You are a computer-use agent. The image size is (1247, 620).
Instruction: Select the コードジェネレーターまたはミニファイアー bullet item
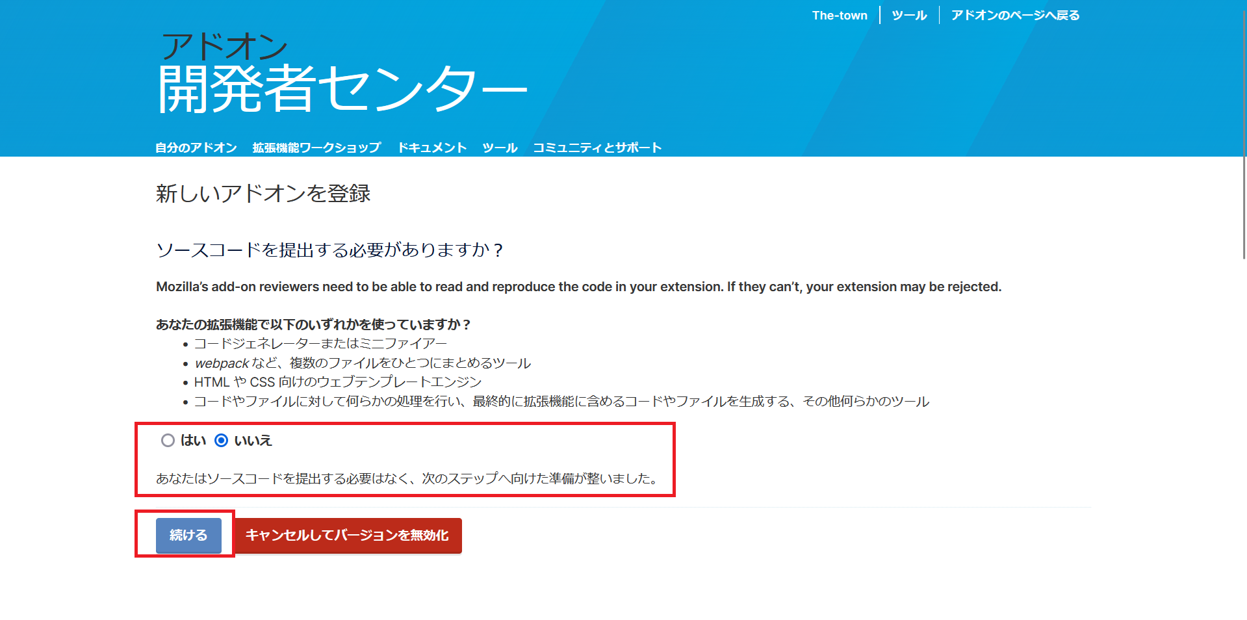[x=320, y=343]
